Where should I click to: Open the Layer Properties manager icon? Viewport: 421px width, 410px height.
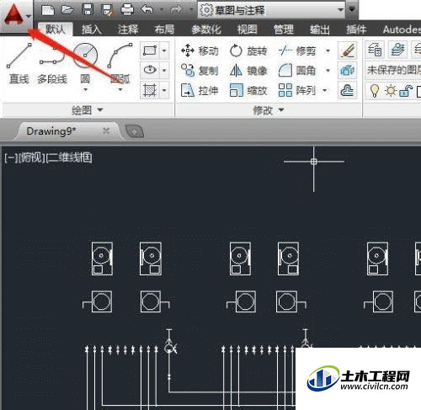pos(375,50)
